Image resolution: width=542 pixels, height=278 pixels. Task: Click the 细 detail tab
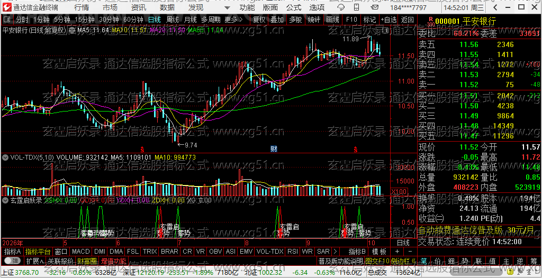click(451, 261)
